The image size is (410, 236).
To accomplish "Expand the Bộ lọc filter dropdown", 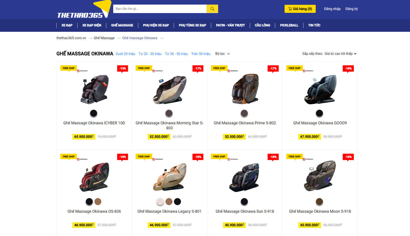I will (x=222, y=54).
